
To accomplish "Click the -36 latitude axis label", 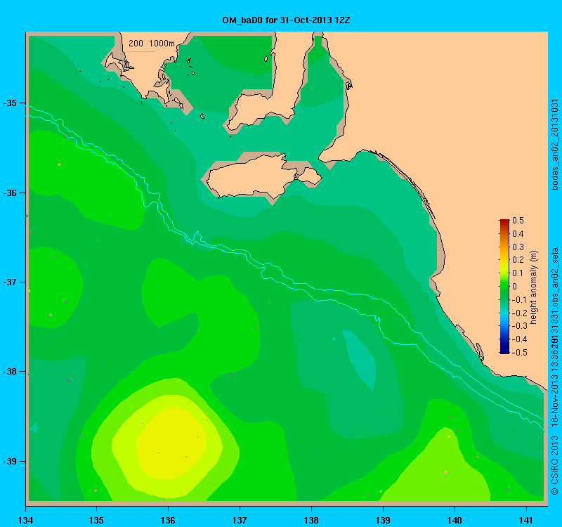I will coord(10,193).
